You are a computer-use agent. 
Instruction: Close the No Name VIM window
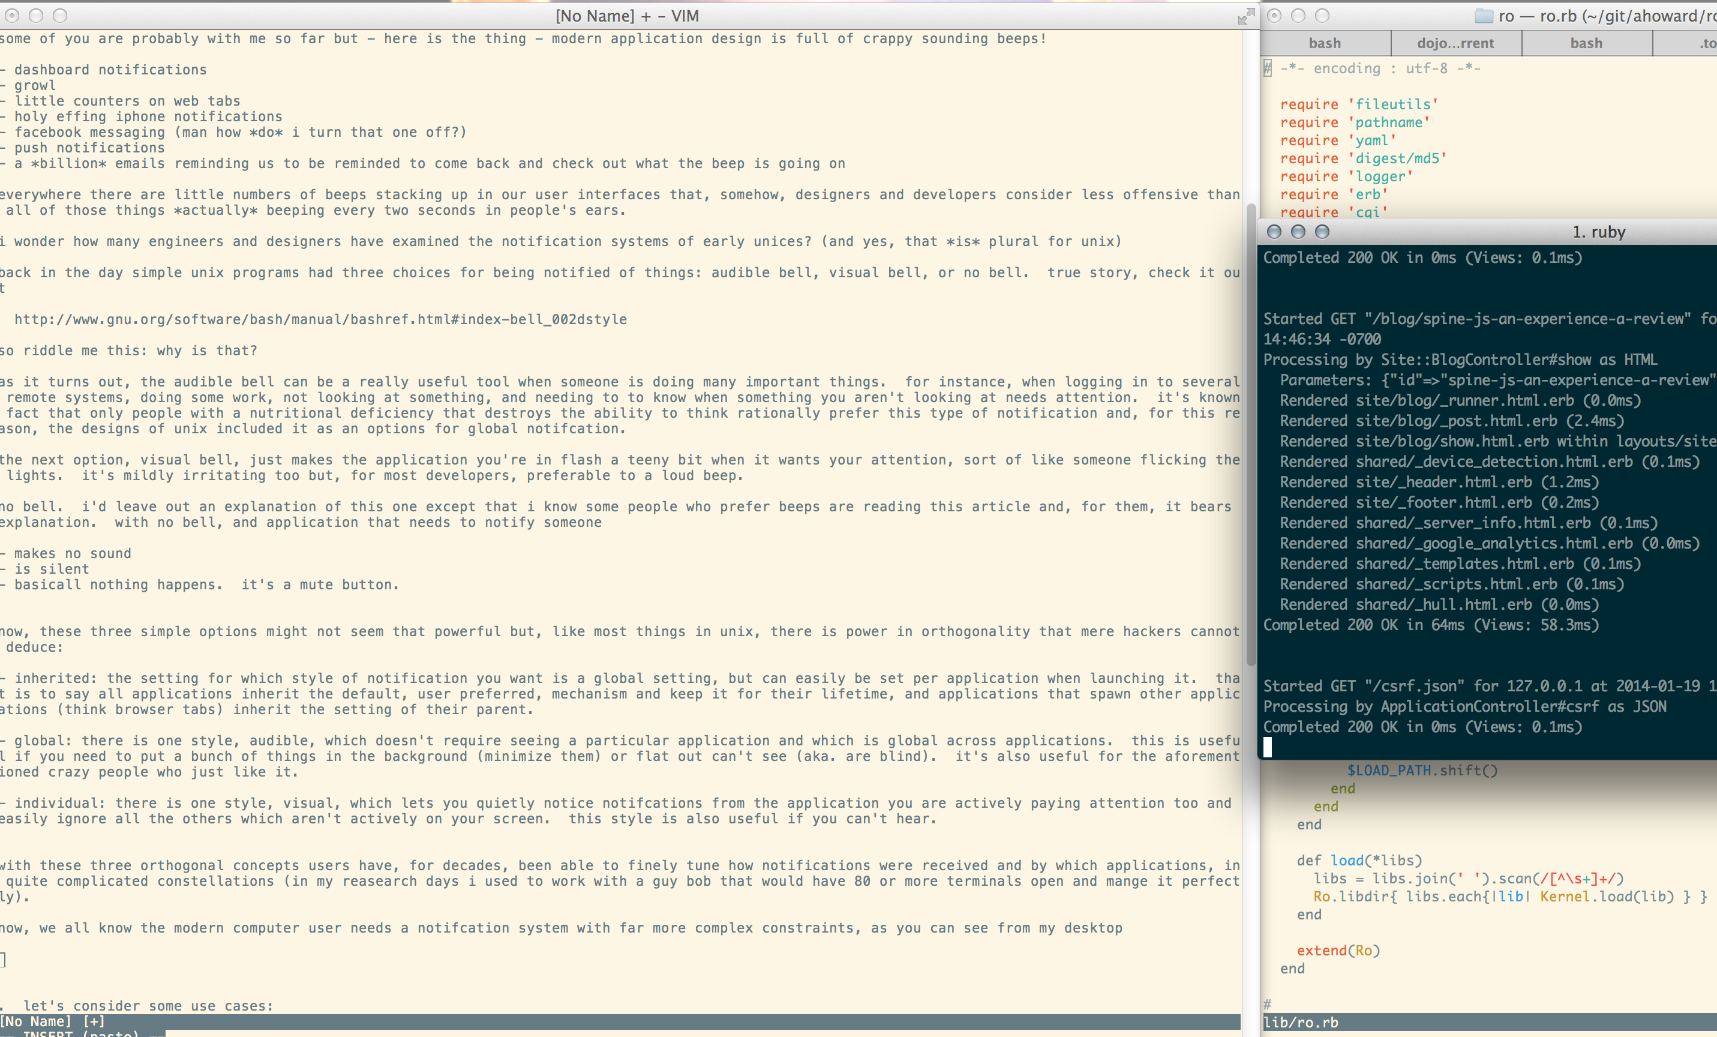pos(12,16)
